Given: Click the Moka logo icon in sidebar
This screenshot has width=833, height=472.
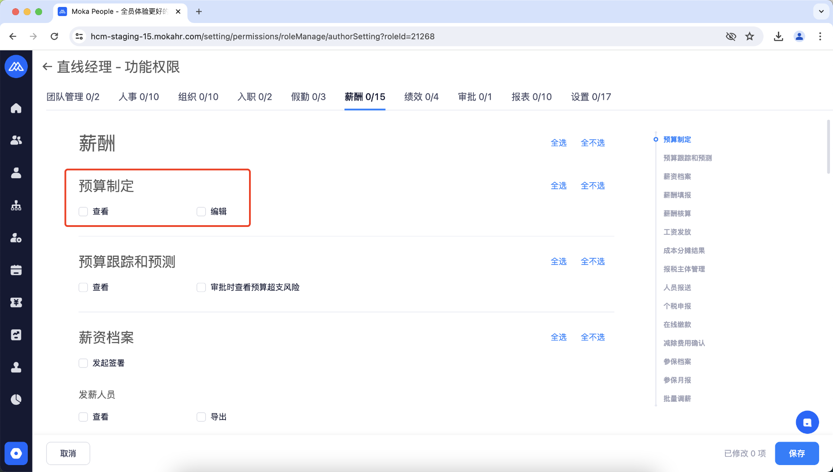Looking at the screenshot, I should coord(16,66).
